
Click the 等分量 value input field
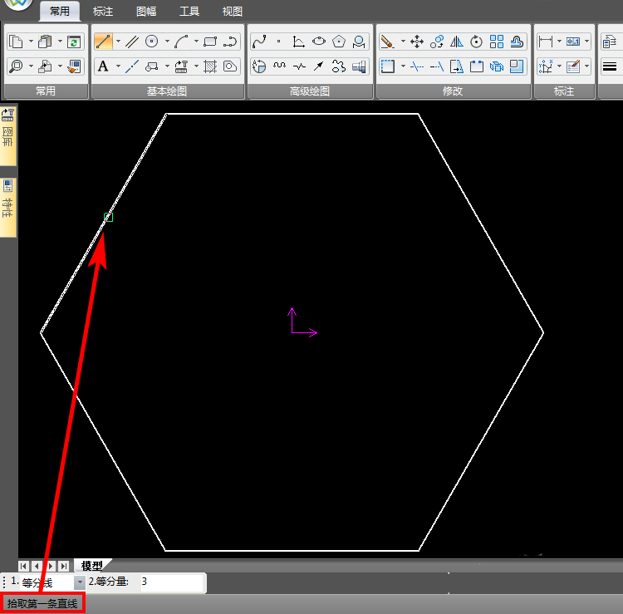(x=170, y=582)
